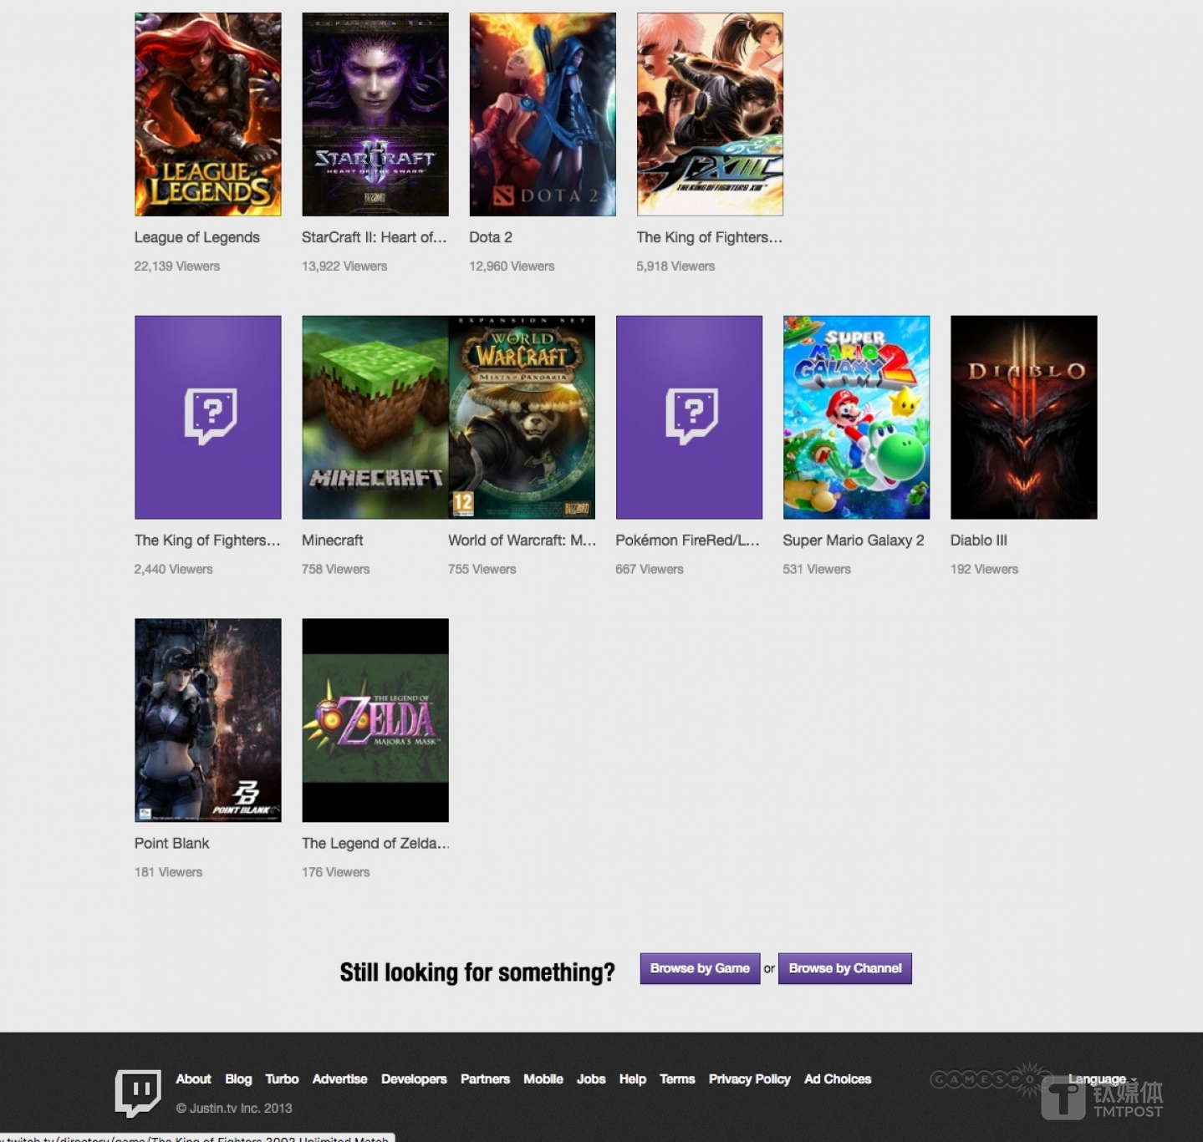
Task: Open the Language dropdown
Action: click(x=1101, y=1079)
